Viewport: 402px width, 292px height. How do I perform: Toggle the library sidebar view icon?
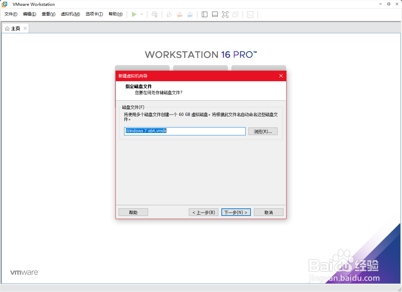[x=205, y=14]
